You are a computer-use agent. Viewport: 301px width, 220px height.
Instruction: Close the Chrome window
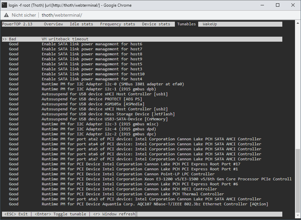click(293, 5)
